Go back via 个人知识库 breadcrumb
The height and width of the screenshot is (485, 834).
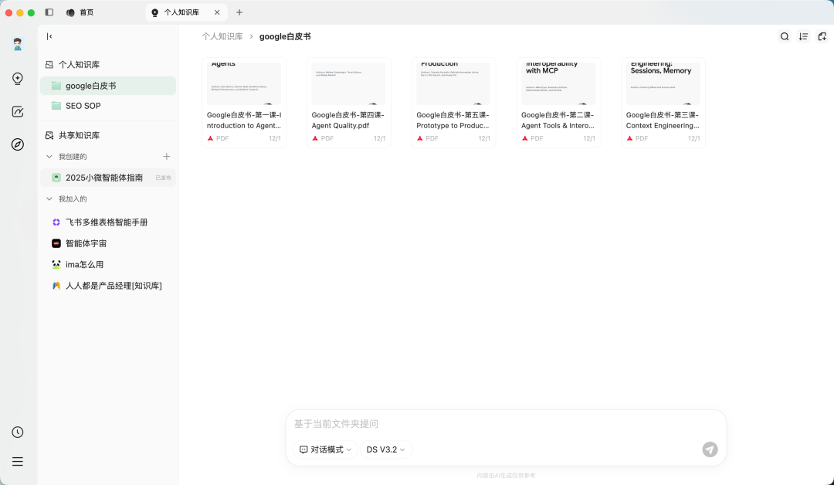pos(222,36)
